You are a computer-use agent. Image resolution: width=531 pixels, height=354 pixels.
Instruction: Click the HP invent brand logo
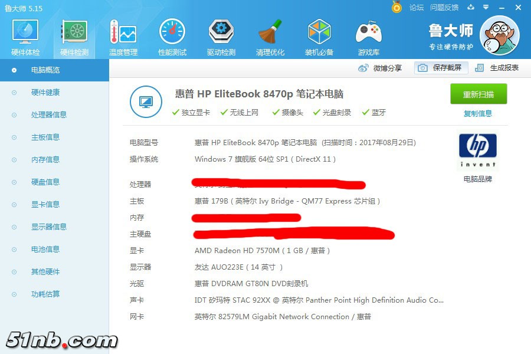click(477, 150)
